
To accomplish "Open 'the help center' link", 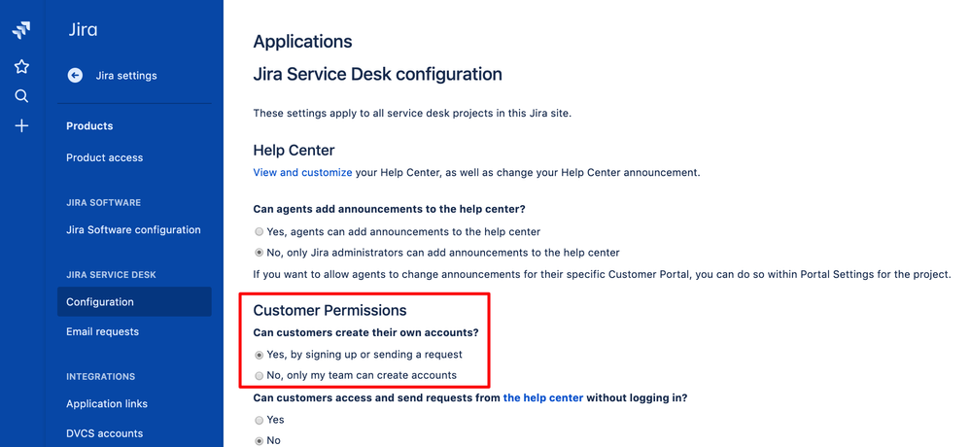I will [543, 398].
